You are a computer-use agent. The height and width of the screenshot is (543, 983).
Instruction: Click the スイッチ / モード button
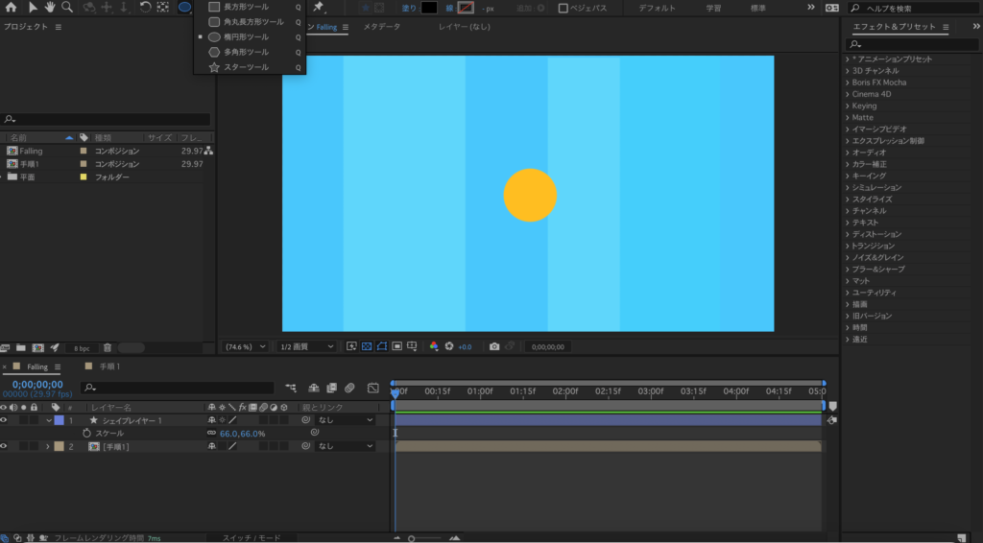point(252,538)
